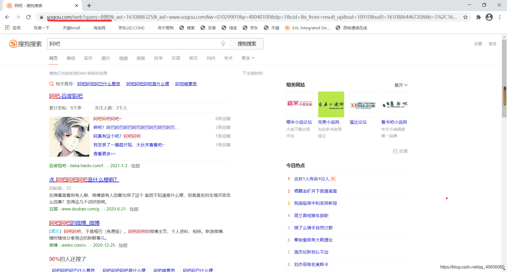
Task: Switch to the 微信 search tab
Action: [x=71, y=58]
